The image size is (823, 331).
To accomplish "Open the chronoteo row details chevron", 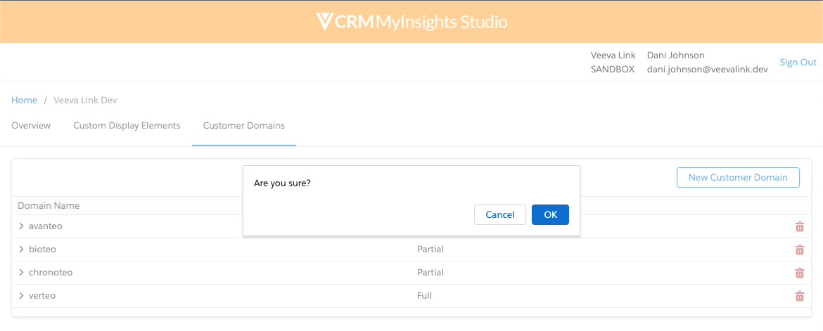I will (x=21, y=273).
